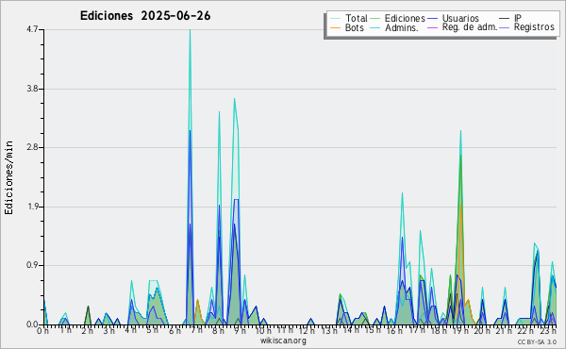Click the Usuarios legend label

460,18
